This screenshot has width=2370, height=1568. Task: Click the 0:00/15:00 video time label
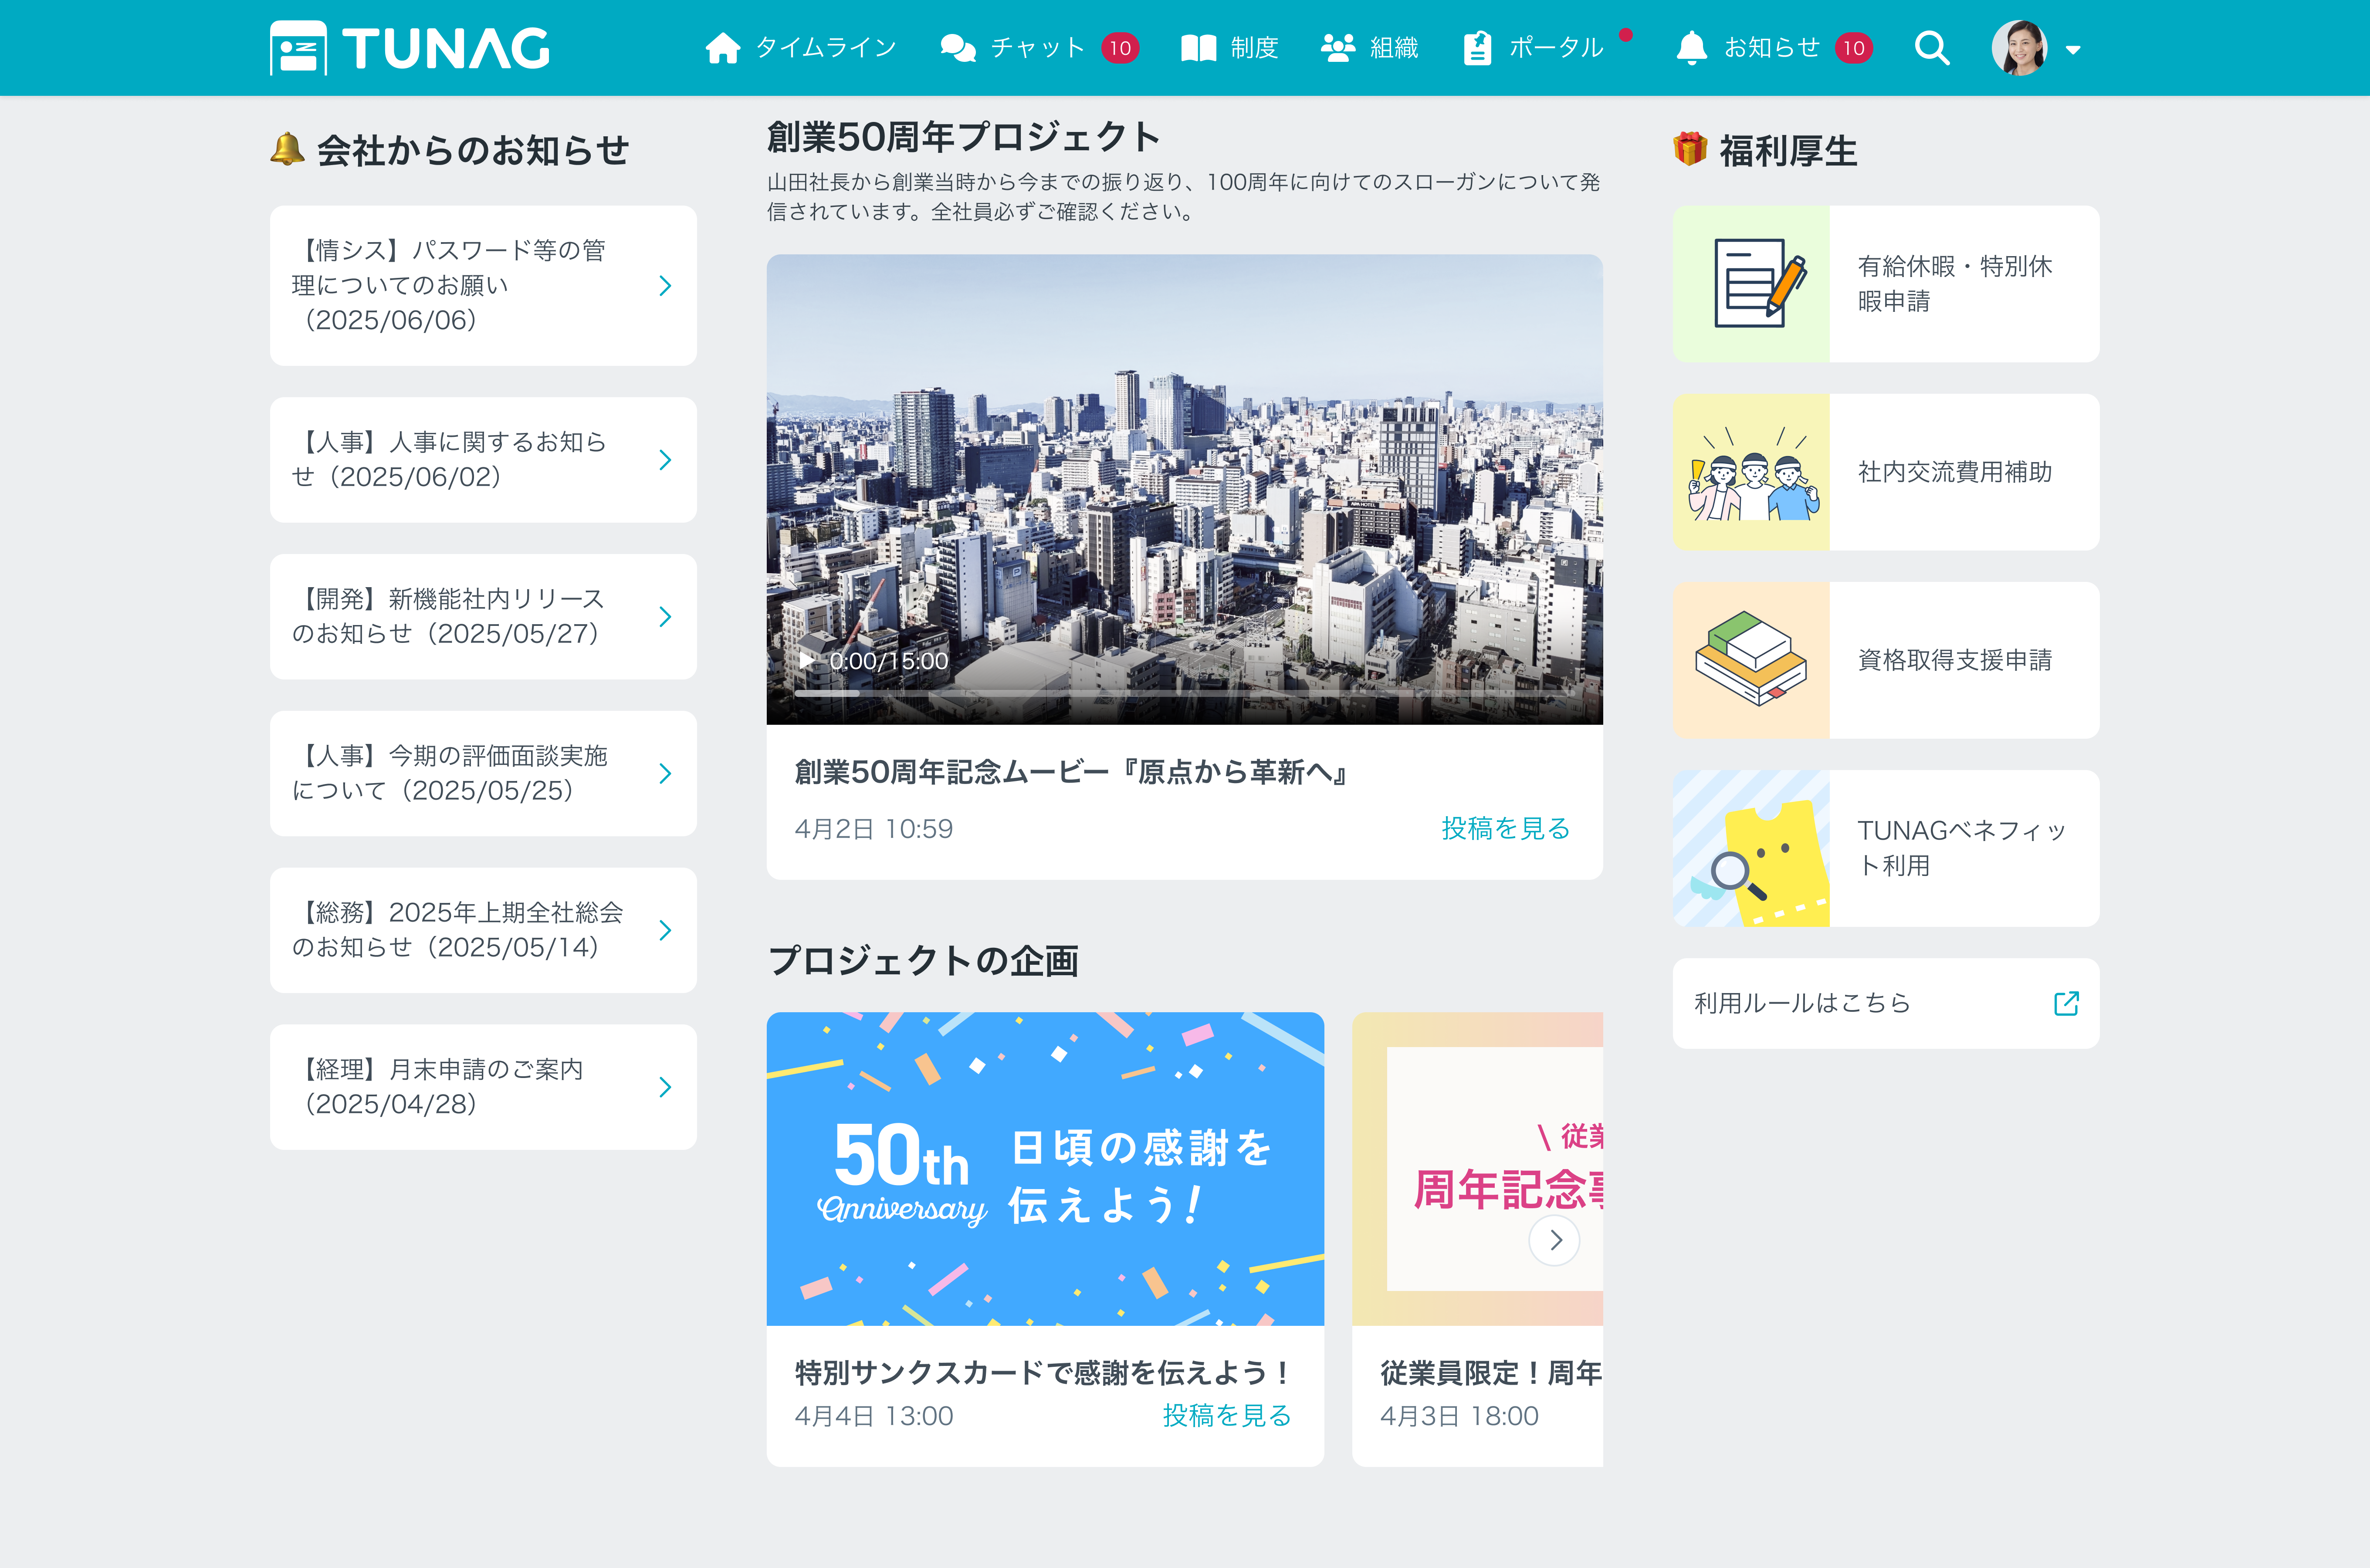pos(889,661)
